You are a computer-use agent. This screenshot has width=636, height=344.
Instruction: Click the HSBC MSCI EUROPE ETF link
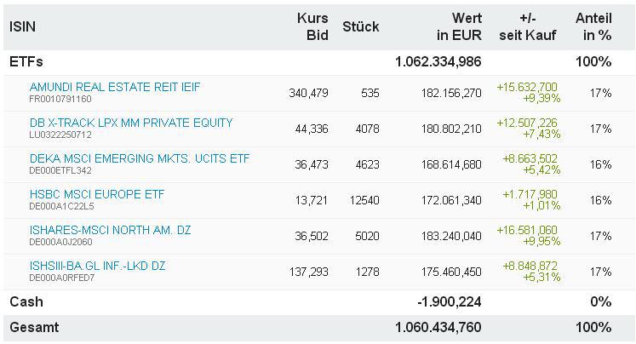click(97, 194)
